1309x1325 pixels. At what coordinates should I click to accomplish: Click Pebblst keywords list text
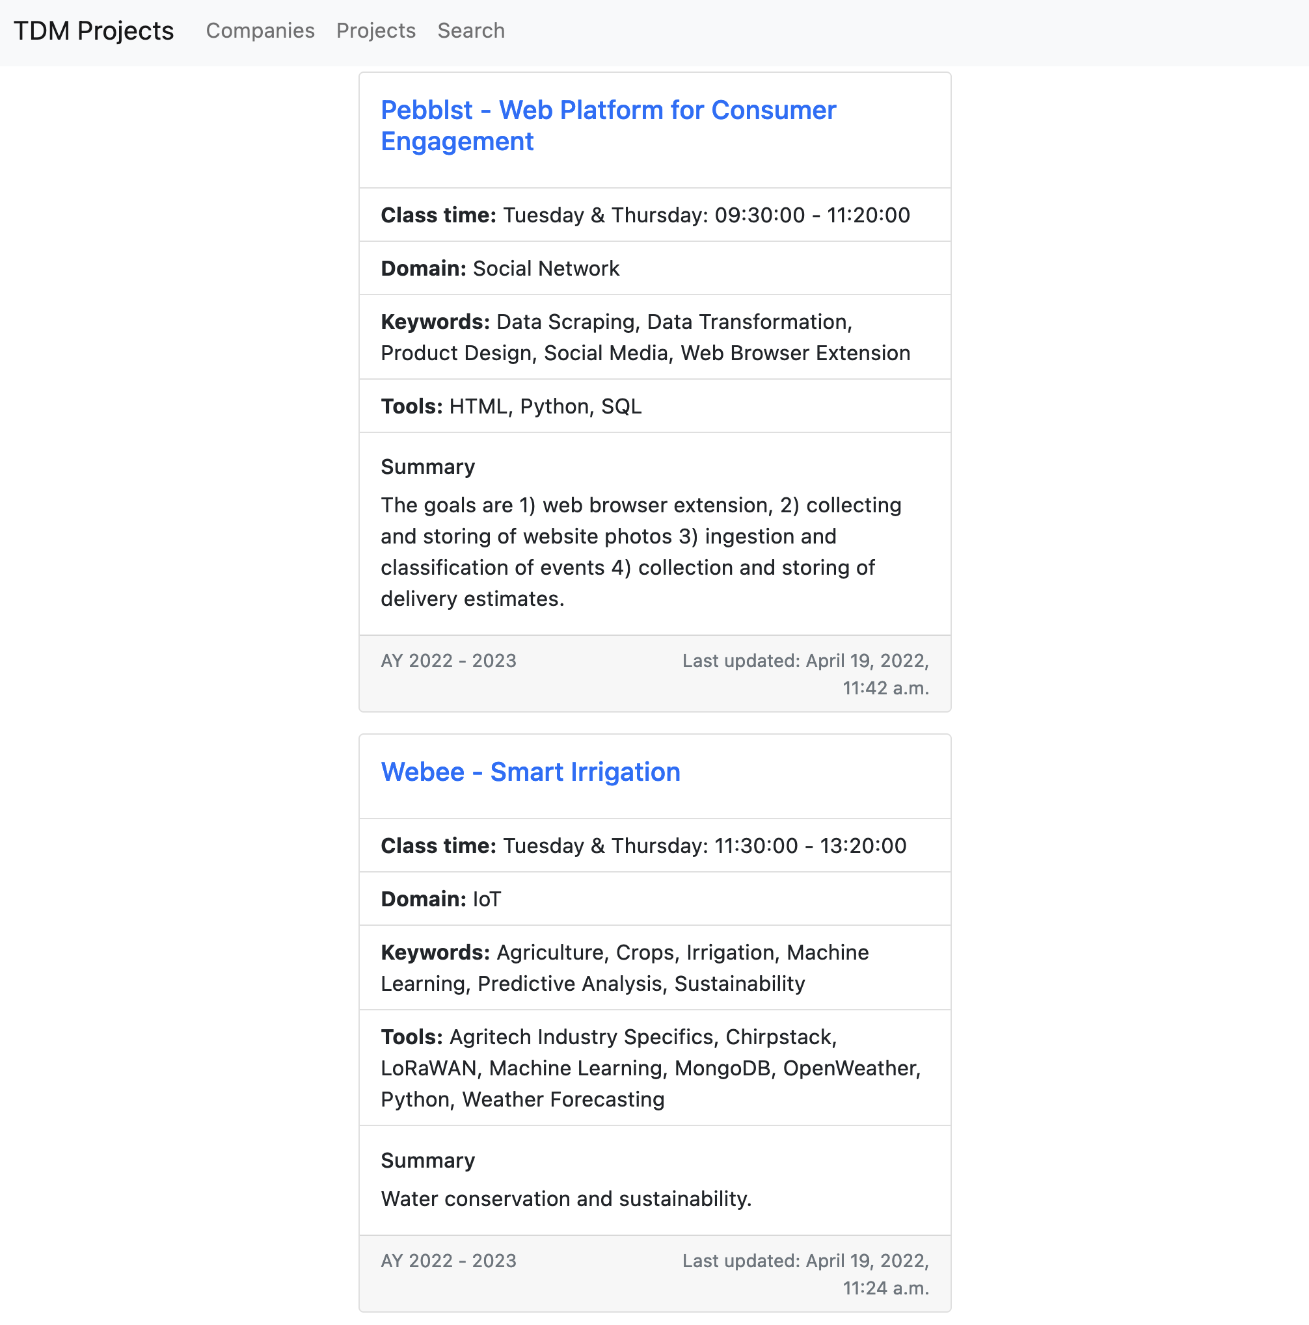(645, 337)
